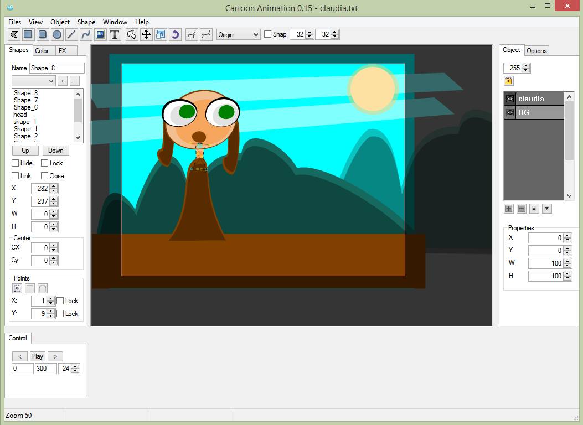
Task: Click the shapes list scrollbar
Action: point(78,116)
